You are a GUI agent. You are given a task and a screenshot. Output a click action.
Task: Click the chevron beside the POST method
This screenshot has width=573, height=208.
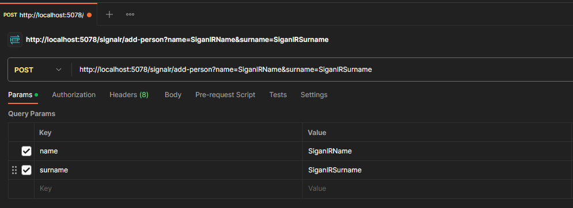tap(59, 70)
